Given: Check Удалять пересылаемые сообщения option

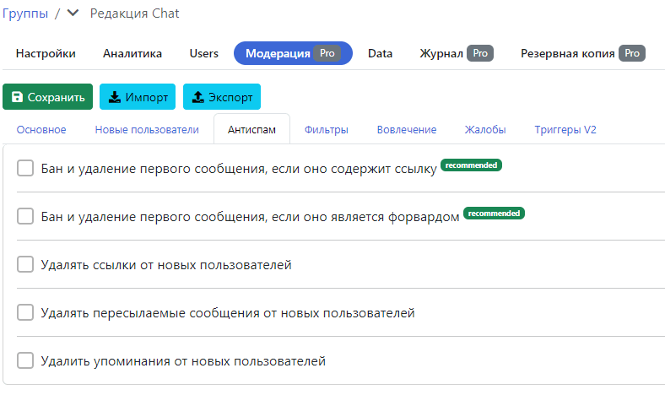Looking at the screenshot, I should 25,312.
